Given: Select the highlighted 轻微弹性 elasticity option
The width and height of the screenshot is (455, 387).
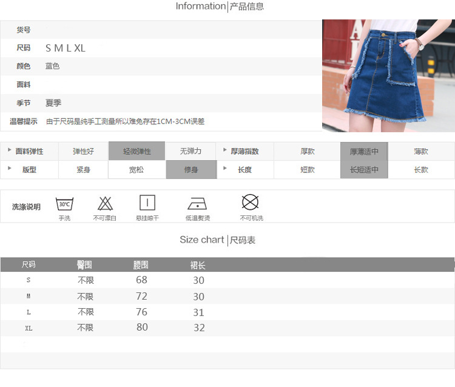Looking at the screenshot, I should [136, 151].
